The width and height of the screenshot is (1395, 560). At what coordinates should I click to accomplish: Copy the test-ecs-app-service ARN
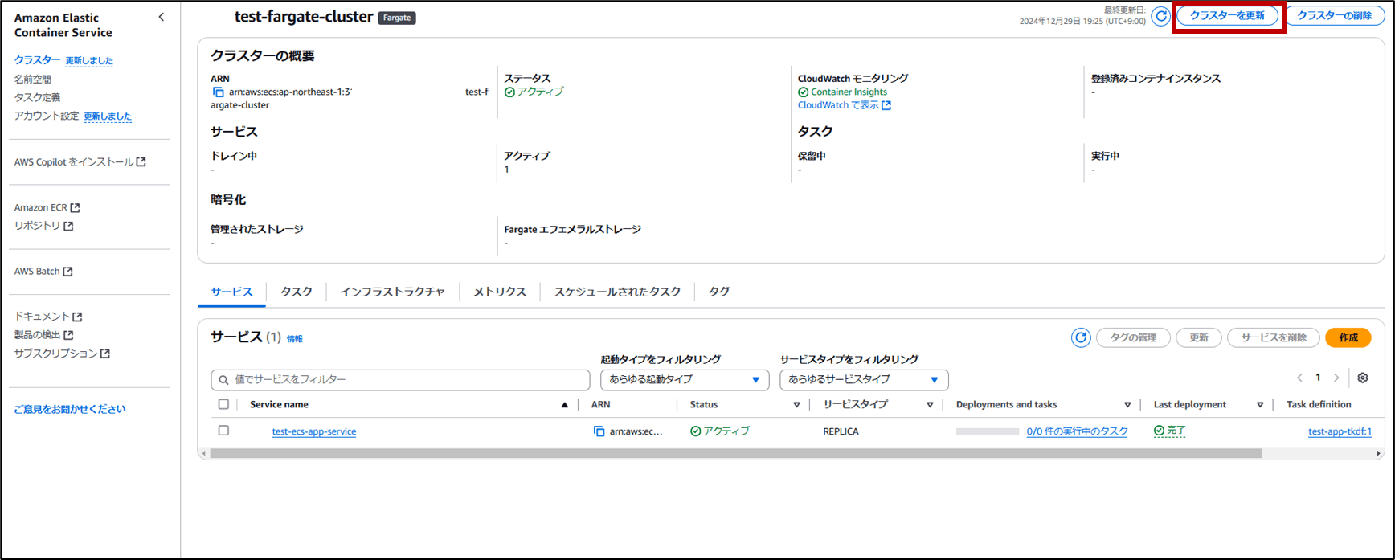click(x=599, y=431)
